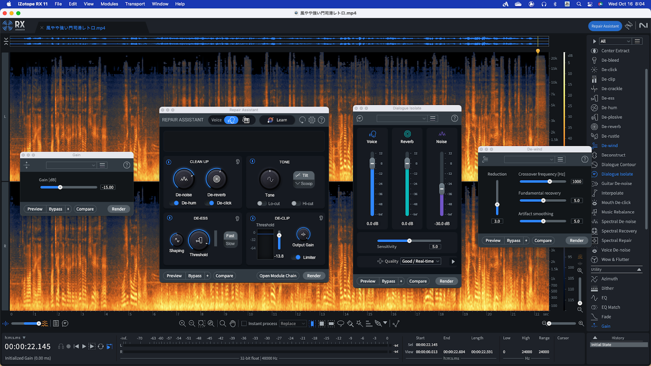Toggle the Clean Up section power button
651x366 pixels.
(x=169, y=162)
